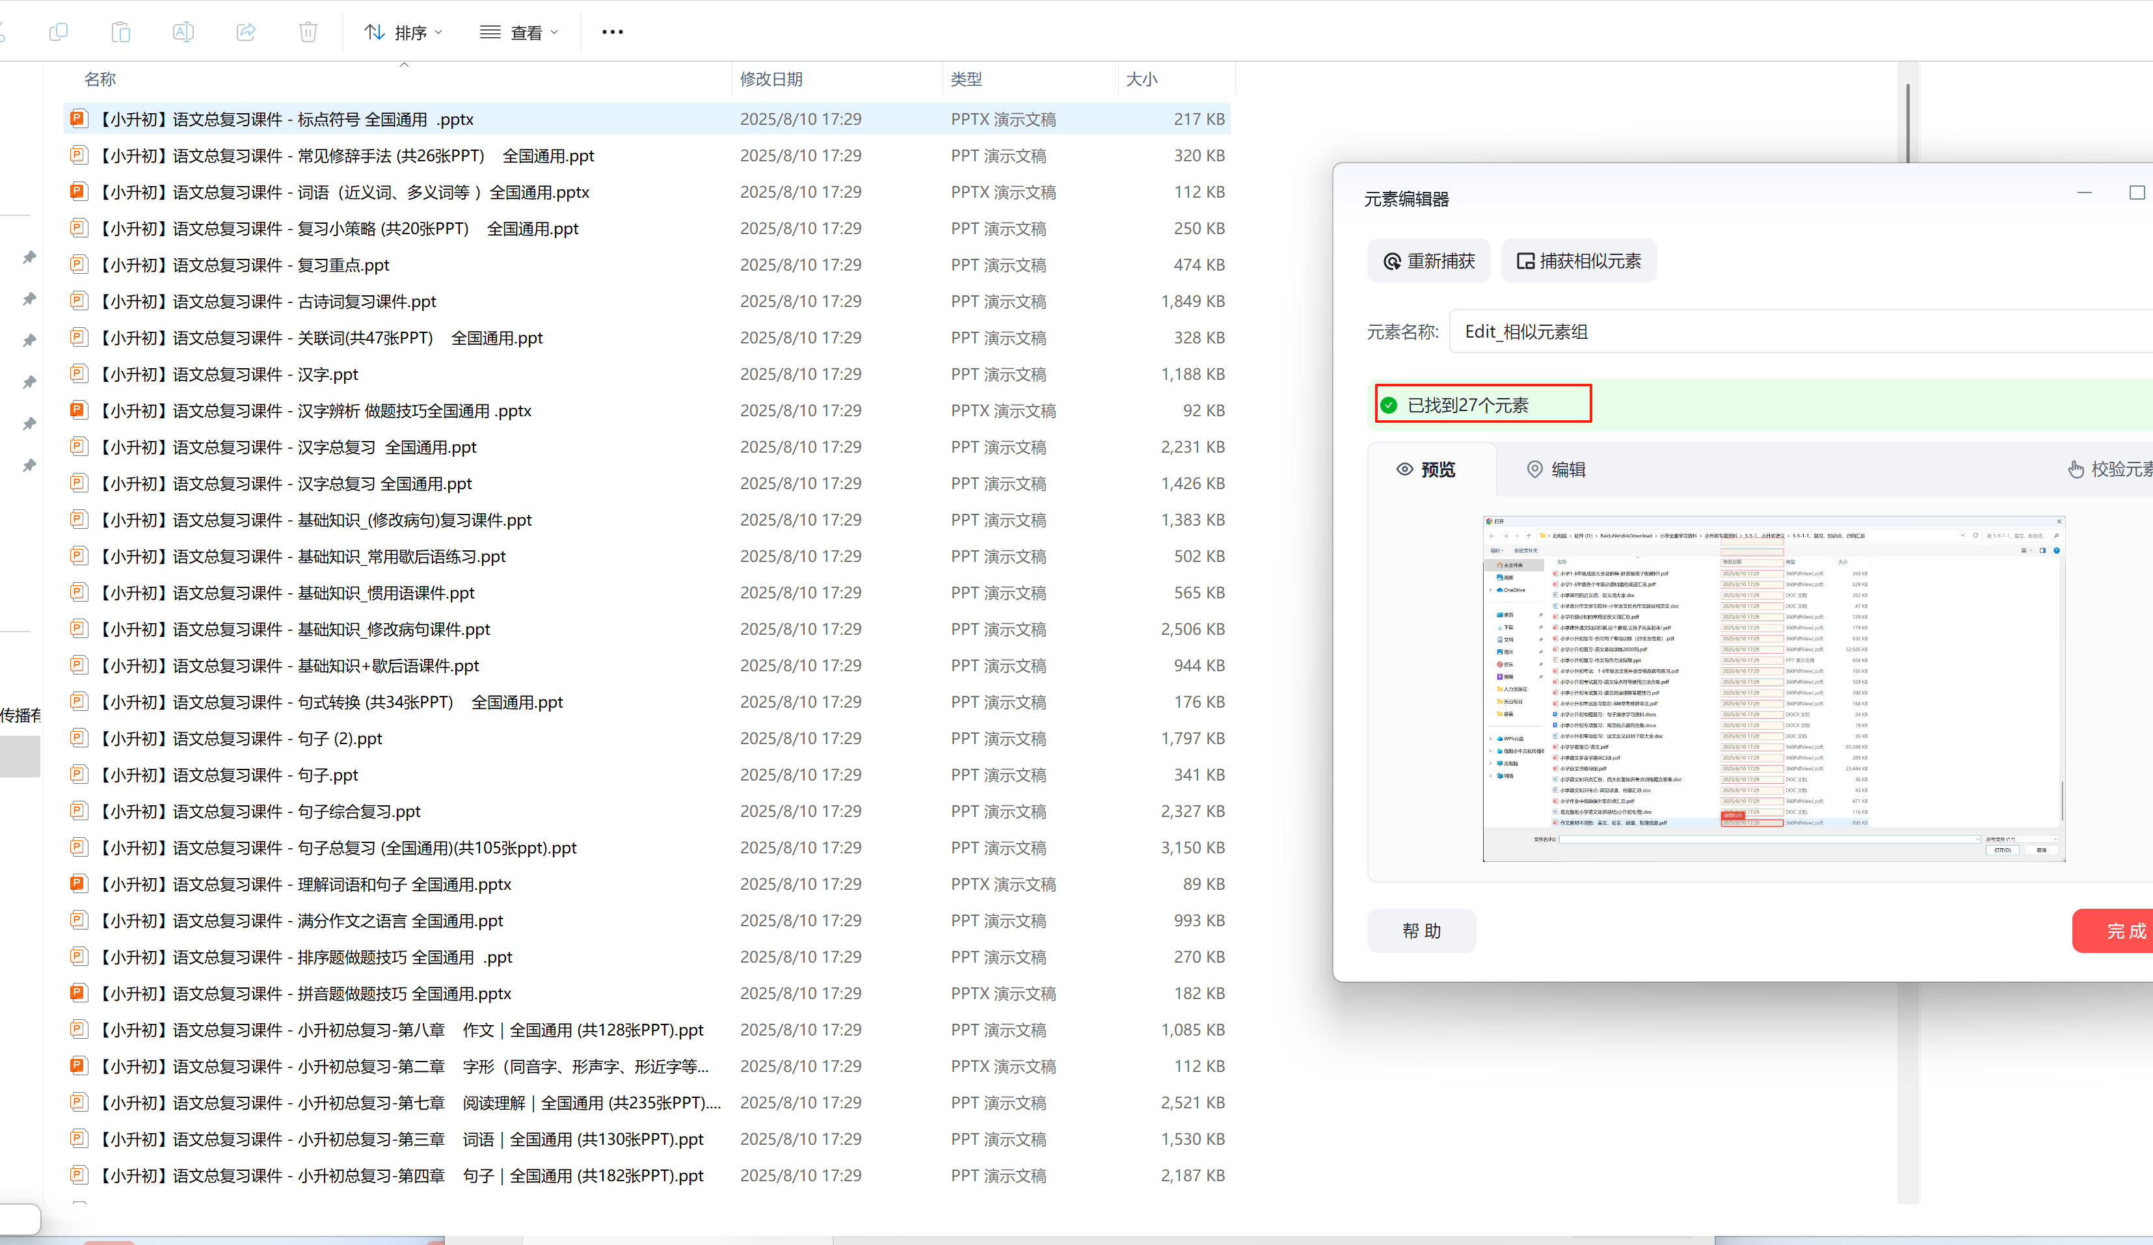Open the 查看 view dropdown
The image size is (2153, 1245).
click(x=518, y=33)
